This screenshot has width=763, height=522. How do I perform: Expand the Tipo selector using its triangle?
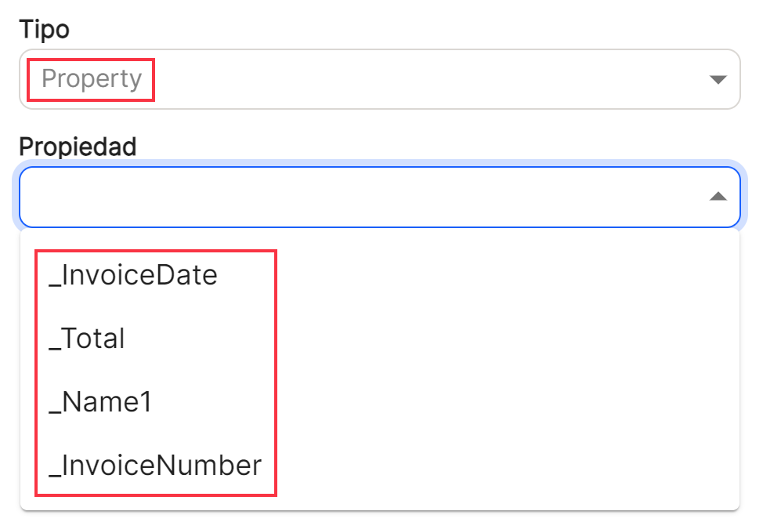(718, 79)
